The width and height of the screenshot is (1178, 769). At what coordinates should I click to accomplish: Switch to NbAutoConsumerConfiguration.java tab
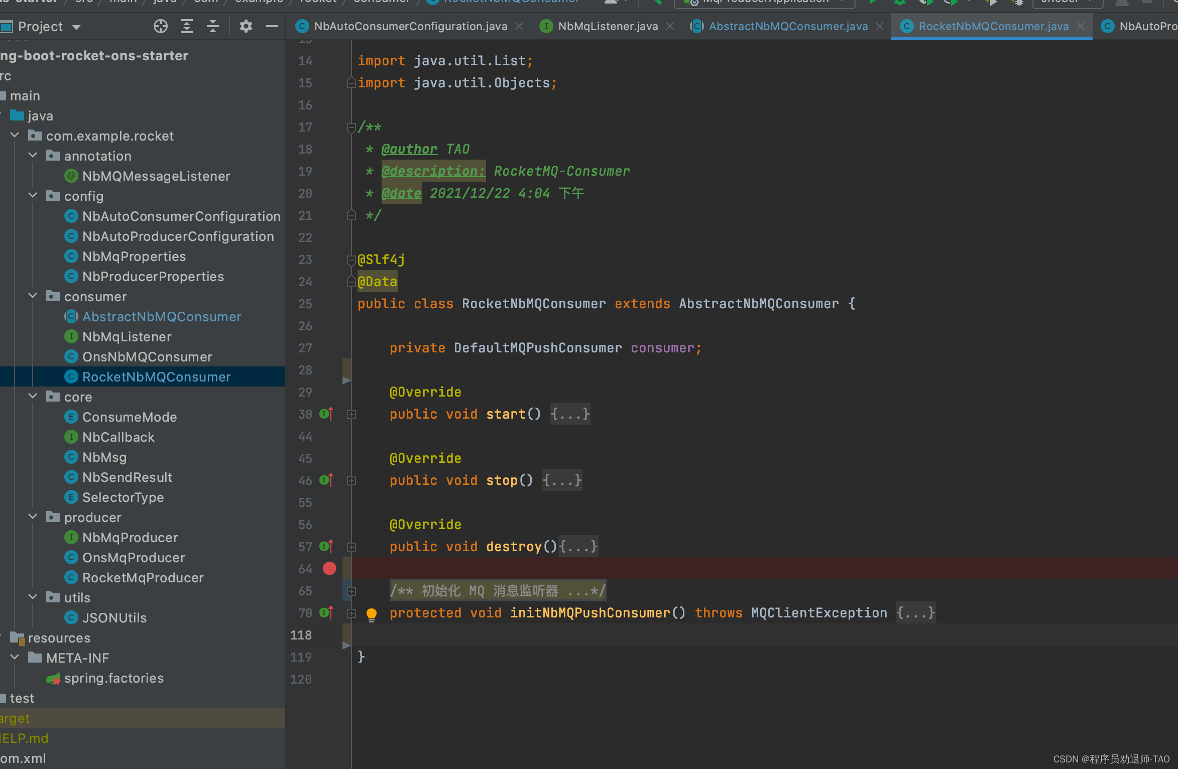[x=410, y=26]
